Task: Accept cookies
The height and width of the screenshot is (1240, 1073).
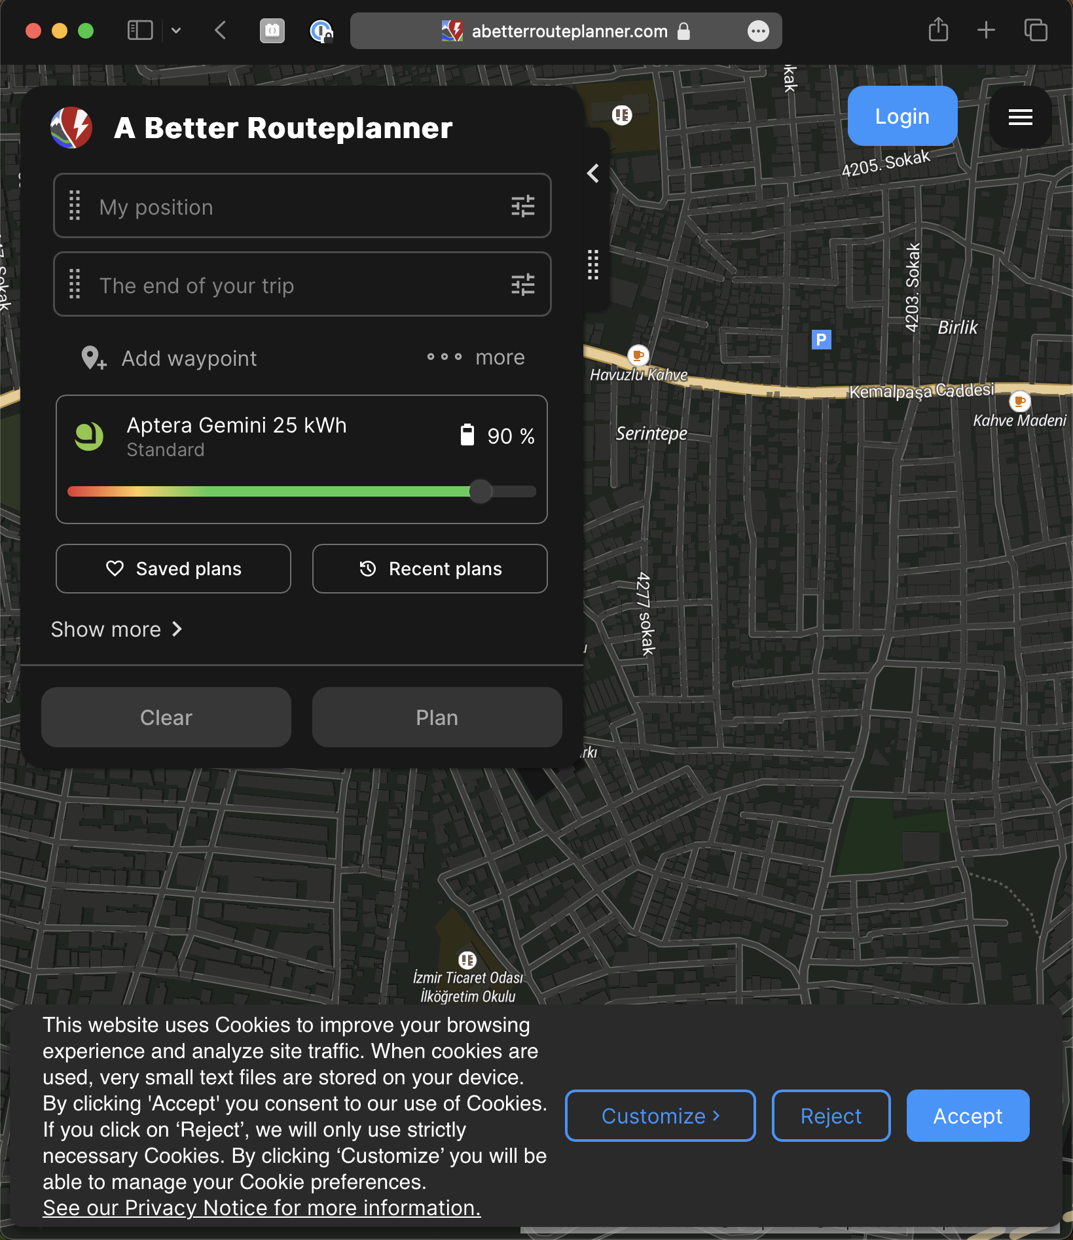Action: coord(968,1116)
